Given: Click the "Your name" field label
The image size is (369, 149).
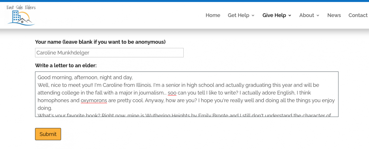Looking at the screenshot, I should coord(100,42).
